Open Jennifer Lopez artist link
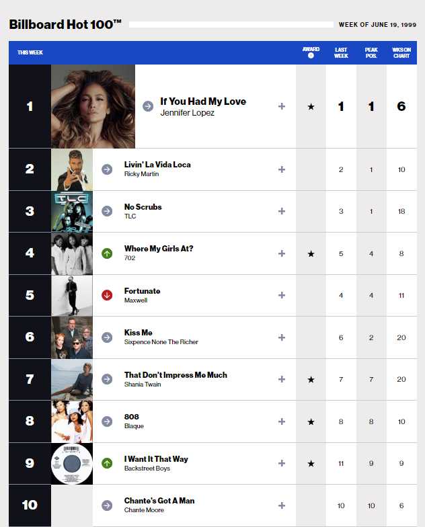 [187, 113]
